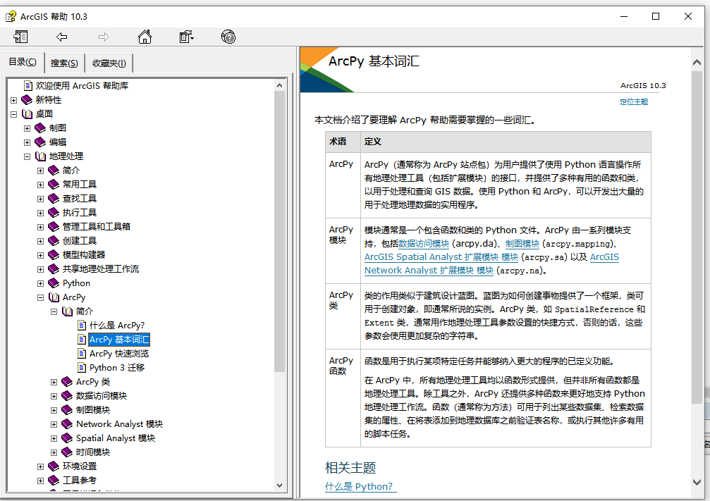Click the Hide navigation pane toolbar icon
The width and height of the screenshot is (710, 501).
click(20, 37)
